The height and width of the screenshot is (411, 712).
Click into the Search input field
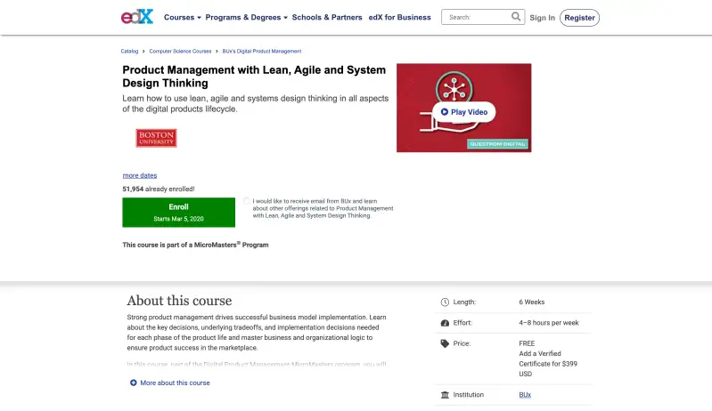point(478,17)
